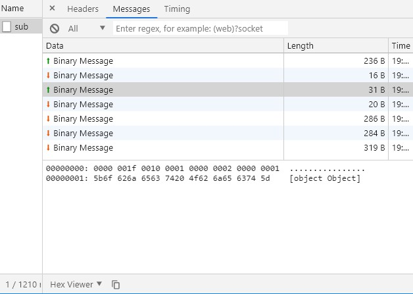Copy hex data with the clipboard icon

point(116,285)
